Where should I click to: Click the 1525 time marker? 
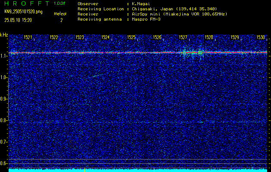tap(131, 37)
